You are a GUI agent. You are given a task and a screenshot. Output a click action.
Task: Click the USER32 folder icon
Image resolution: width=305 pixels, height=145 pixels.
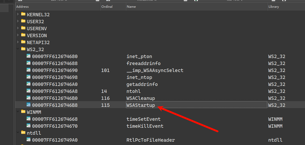click(x=23, y=21)
